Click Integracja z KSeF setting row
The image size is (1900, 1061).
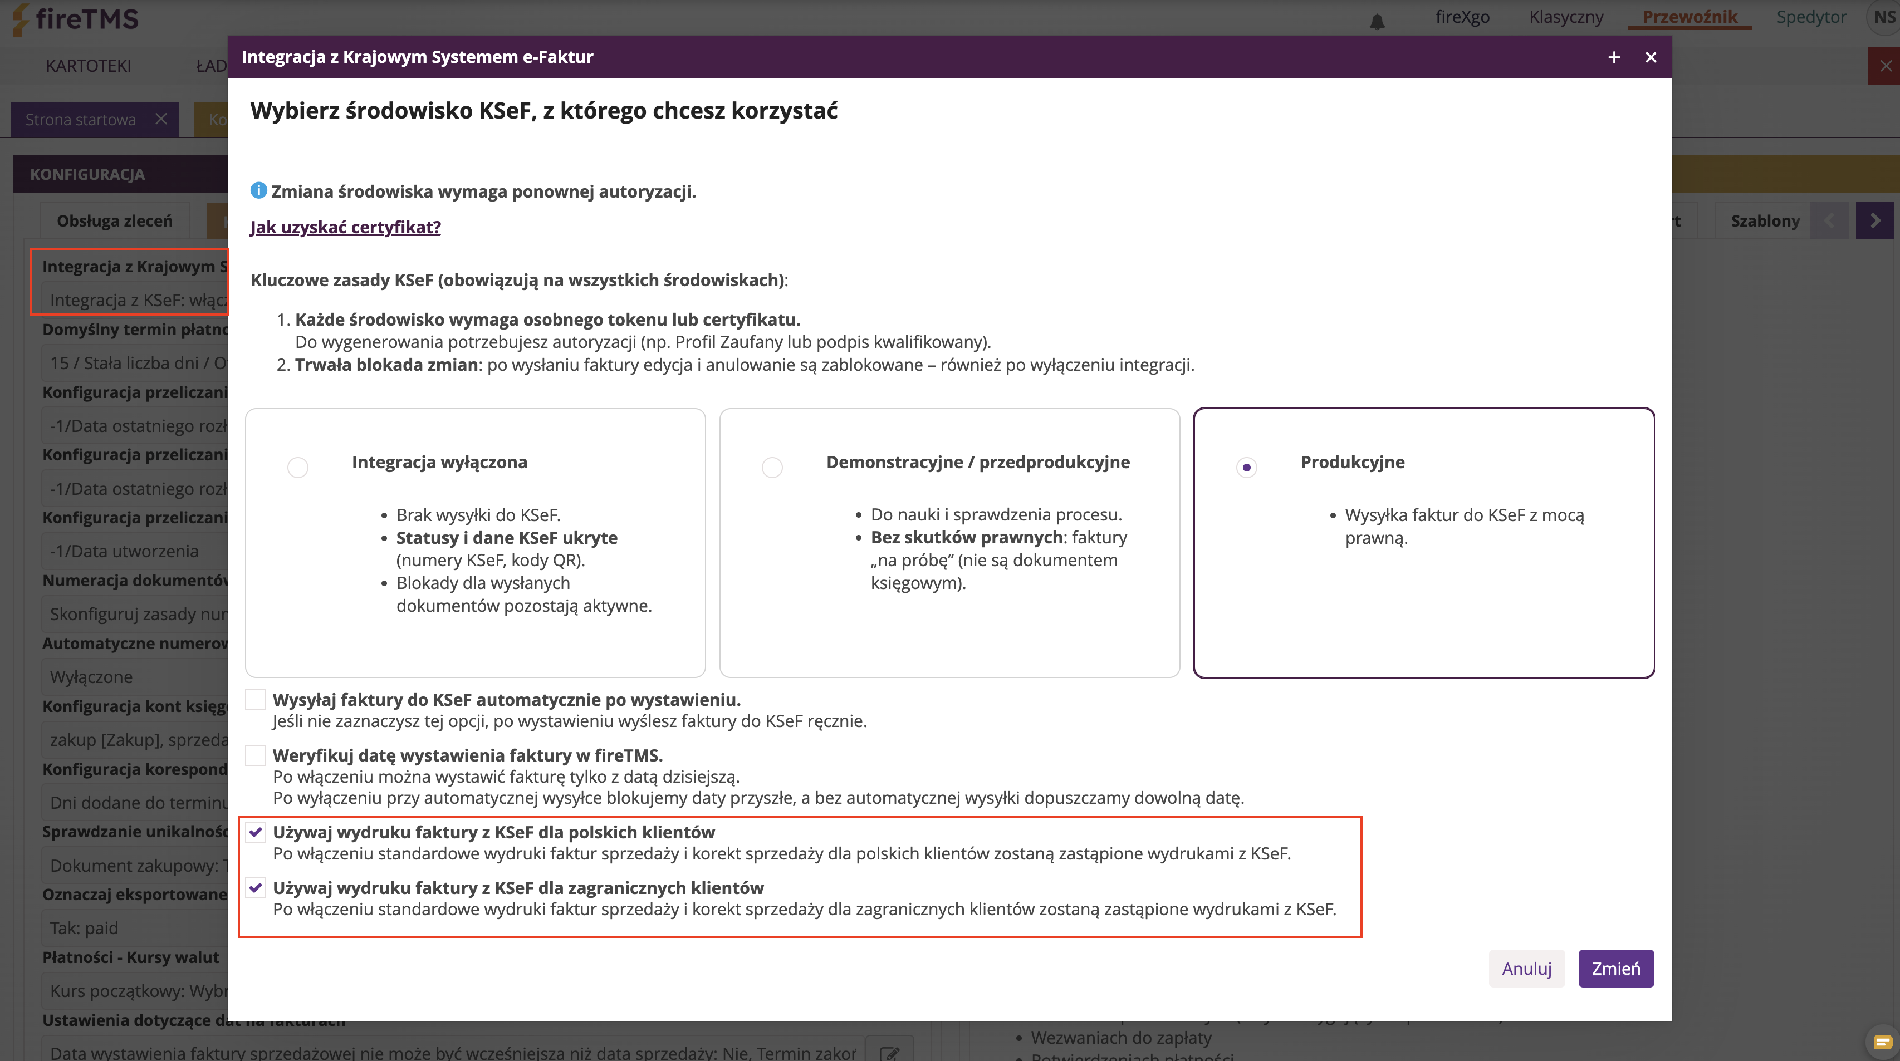coord(135,299)
